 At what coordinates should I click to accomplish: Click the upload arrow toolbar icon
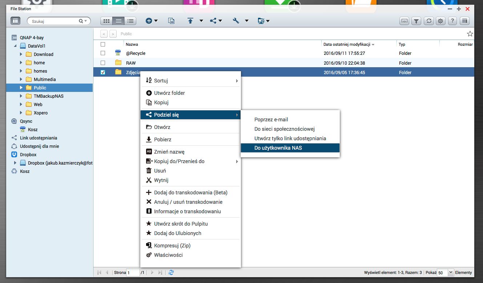coord(190,21)
